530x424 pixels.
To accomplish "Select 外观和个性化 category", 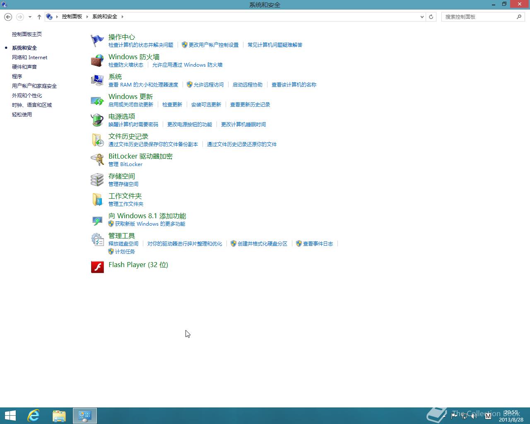I will coord(27,96).
